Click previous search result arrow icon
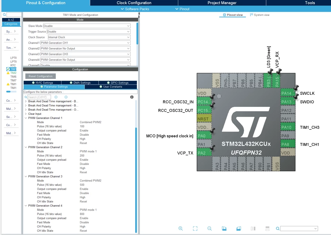 click(x=56, y=97)
